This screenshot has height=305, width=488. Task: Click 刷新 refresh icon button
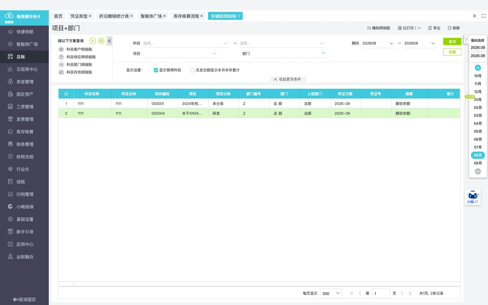tap(454, 28)
